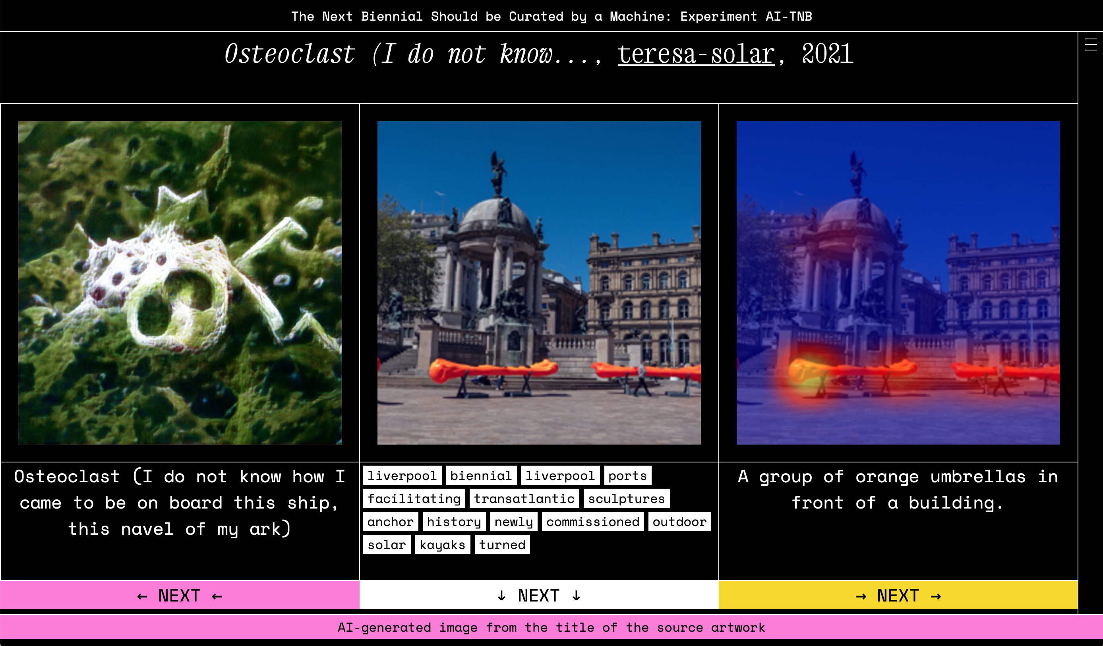Viewport: 1103px width, 646px height.
Task: Open the AI-generated green bone image
Action: click(180, 283)
